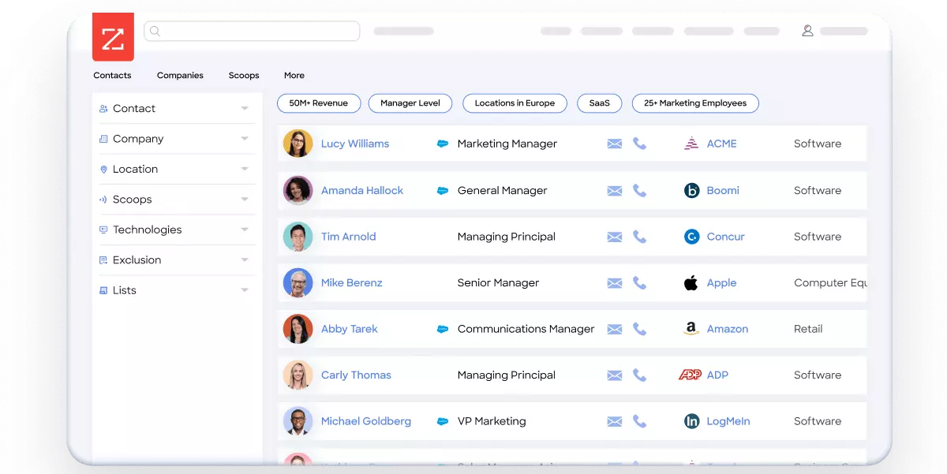
Task: Open the Amazon logo next to Abby Tarek
Action: 691,329
